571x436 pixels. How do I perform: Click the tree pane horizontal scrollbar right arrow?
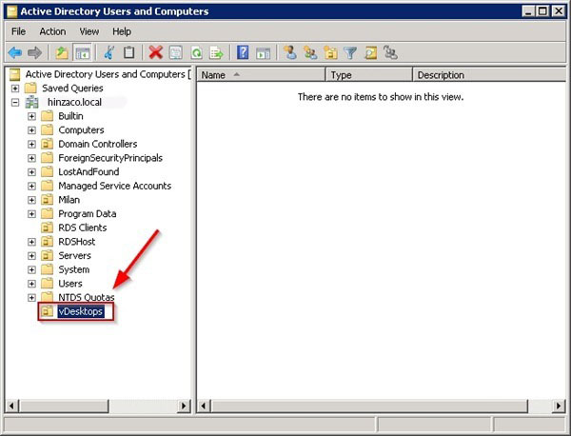(184, 406)
